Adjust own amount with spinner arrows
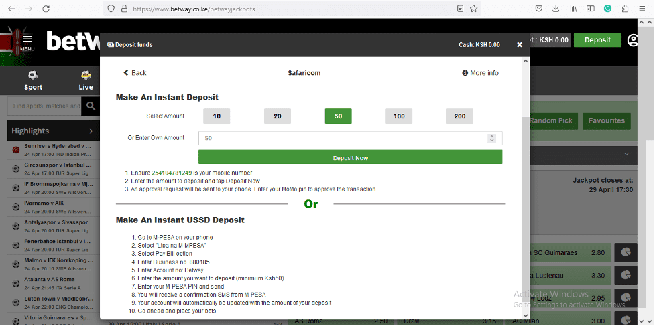This screenshot has width=655, height=326. (492, 138)
